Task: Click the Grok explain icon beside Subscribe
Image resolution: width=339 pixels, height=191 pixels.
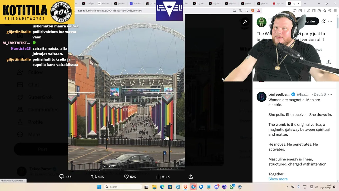Action: 323,21
